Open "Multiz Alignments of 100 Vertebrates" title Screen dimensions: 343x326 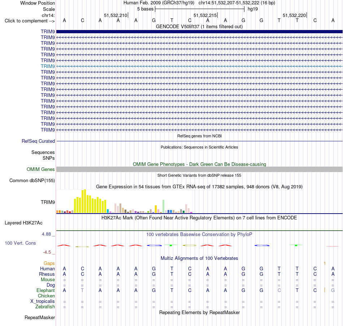[199, 258]
